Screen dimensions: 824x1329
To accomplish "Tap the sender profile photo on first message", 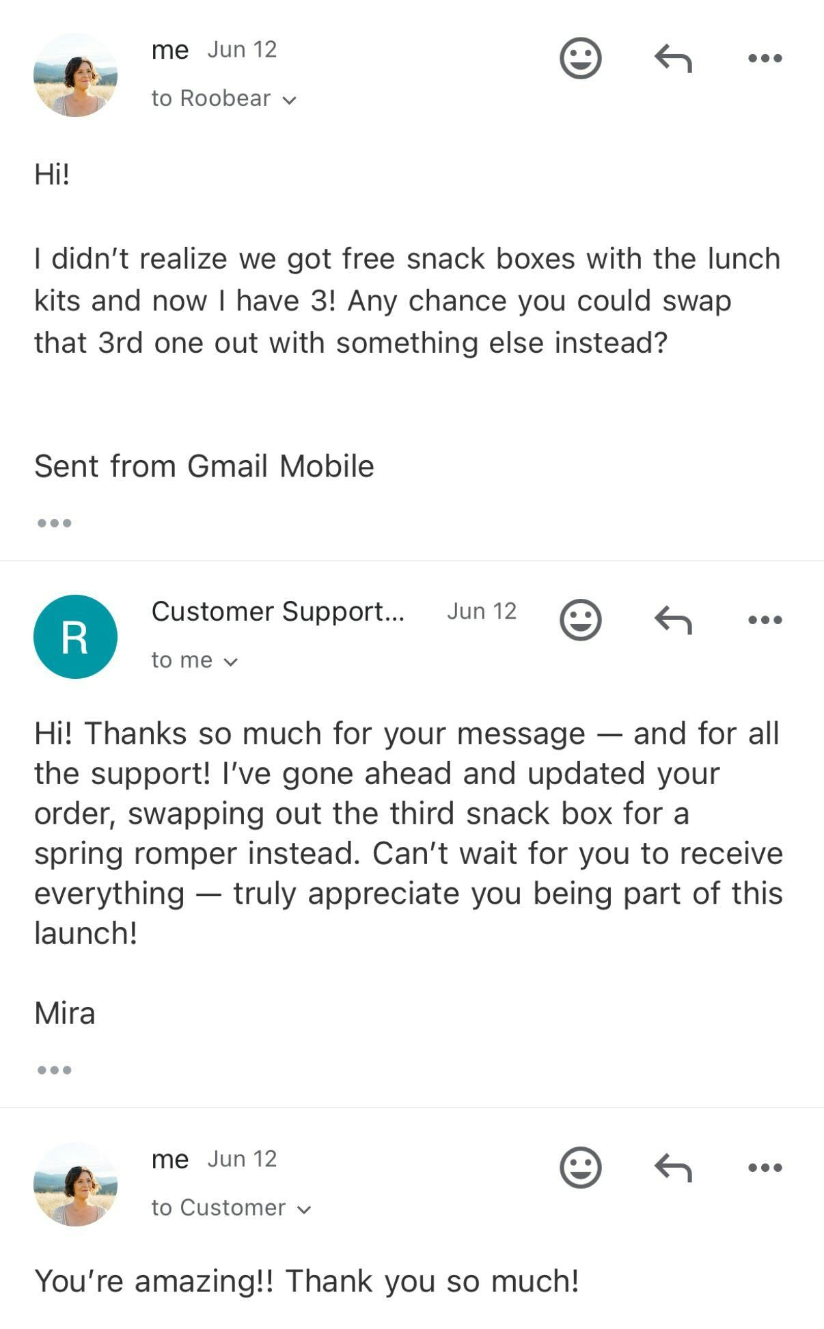I will 75,75.
